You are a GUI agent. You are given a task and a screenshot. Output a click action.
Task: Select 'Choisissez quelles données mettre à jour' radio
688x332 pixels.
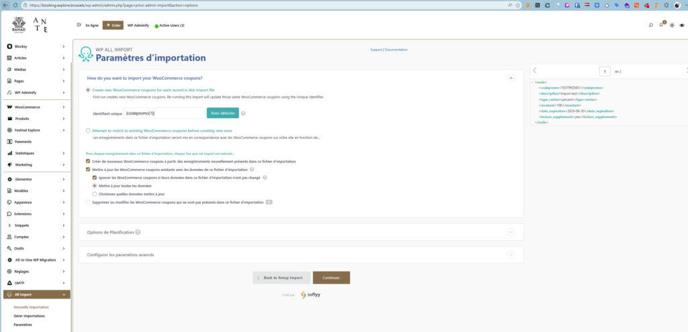click(x=94, y=194)
